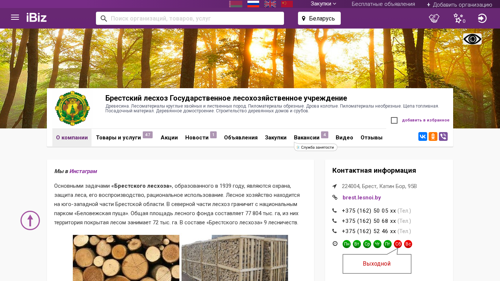Click the company title Брестский лесхоз heading
500x281 pixels.
click(x=226, y=98)
